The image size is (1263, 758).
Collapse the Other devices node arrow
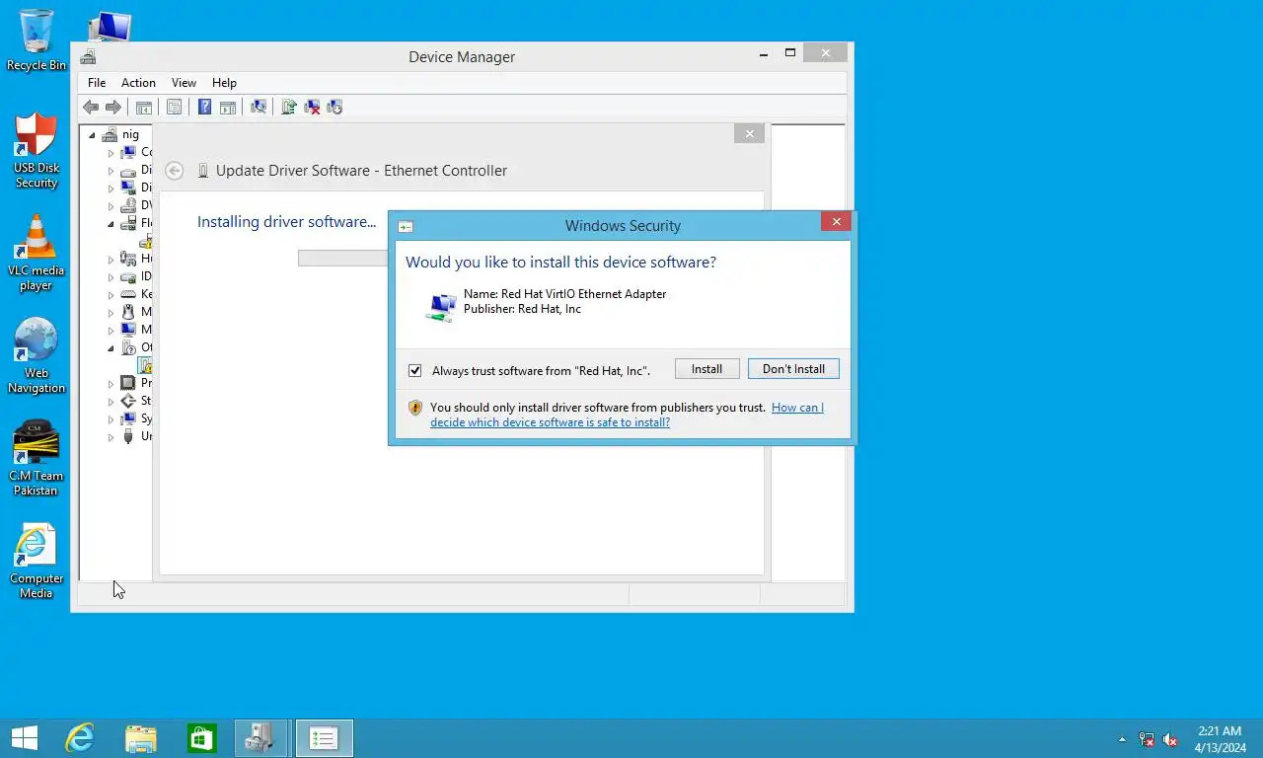click(111, 348)
